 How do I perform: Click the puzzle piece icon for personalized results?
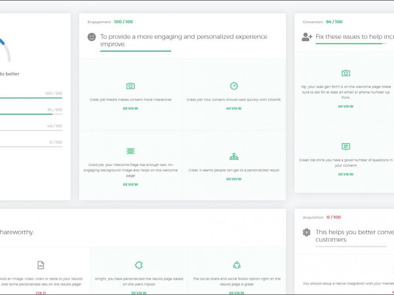(x=139, y=265)
